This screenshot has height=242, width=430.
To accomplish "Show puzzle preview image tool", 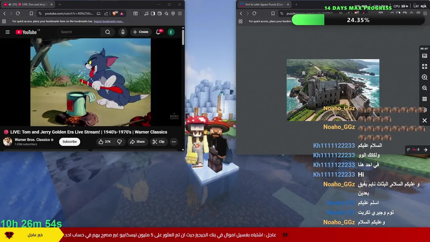I will [x=425, y=56].
